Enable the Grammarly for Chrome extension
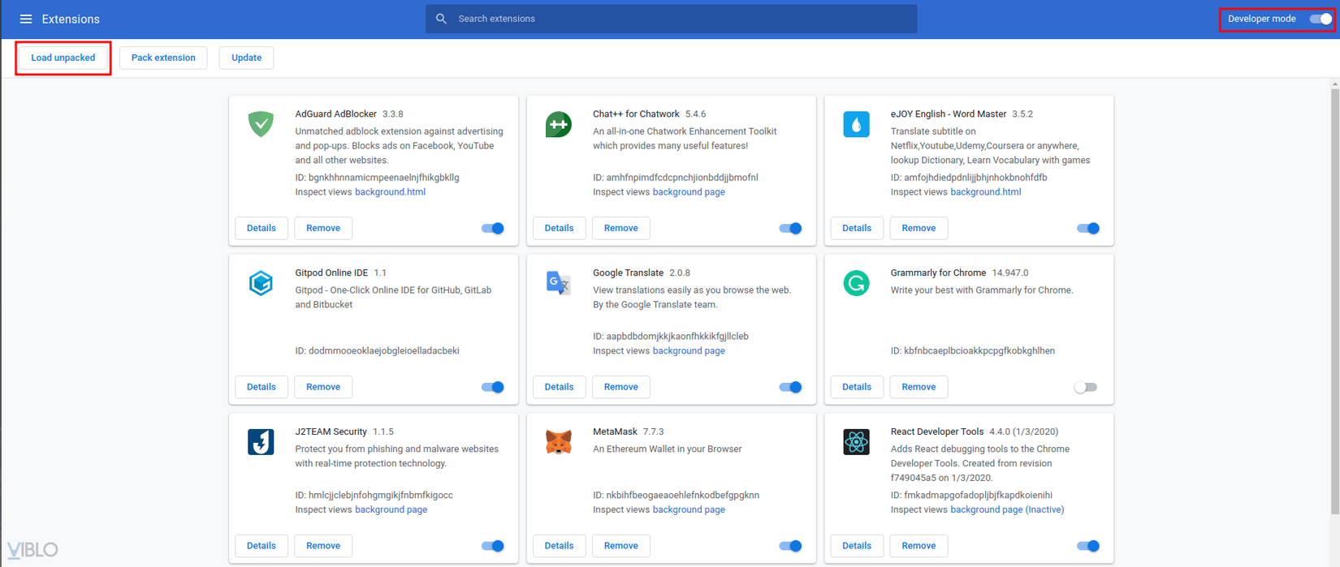1340x567 pixels. click(x=1086, y=387)
